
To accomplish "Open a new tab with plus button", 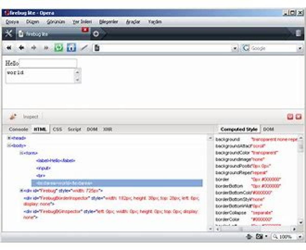I will (x=96, y=34).
